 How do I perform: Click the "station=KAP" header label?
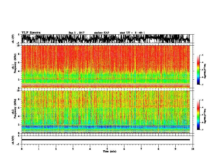(102, 33)
